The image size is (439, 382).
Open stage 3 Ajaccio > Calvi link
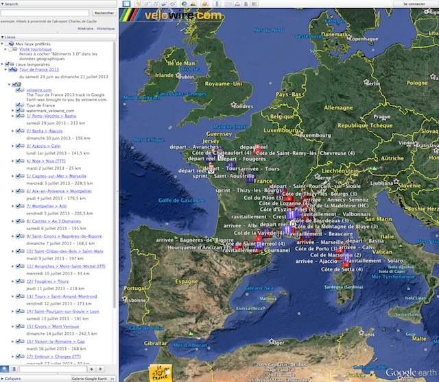[x=43, y=146]
